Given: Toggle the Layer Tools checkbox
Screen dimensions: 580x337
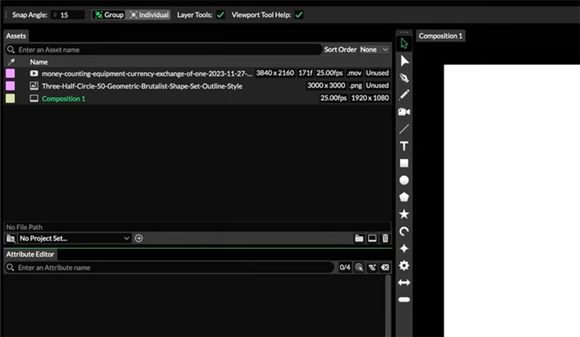Looking at the screenshot, I should pos(220,15).
